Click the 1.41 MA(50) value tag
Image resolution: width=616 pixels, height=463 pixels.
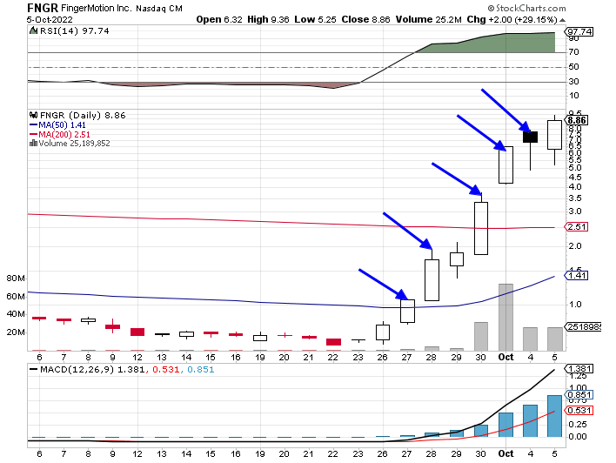[x=576, y=276]
